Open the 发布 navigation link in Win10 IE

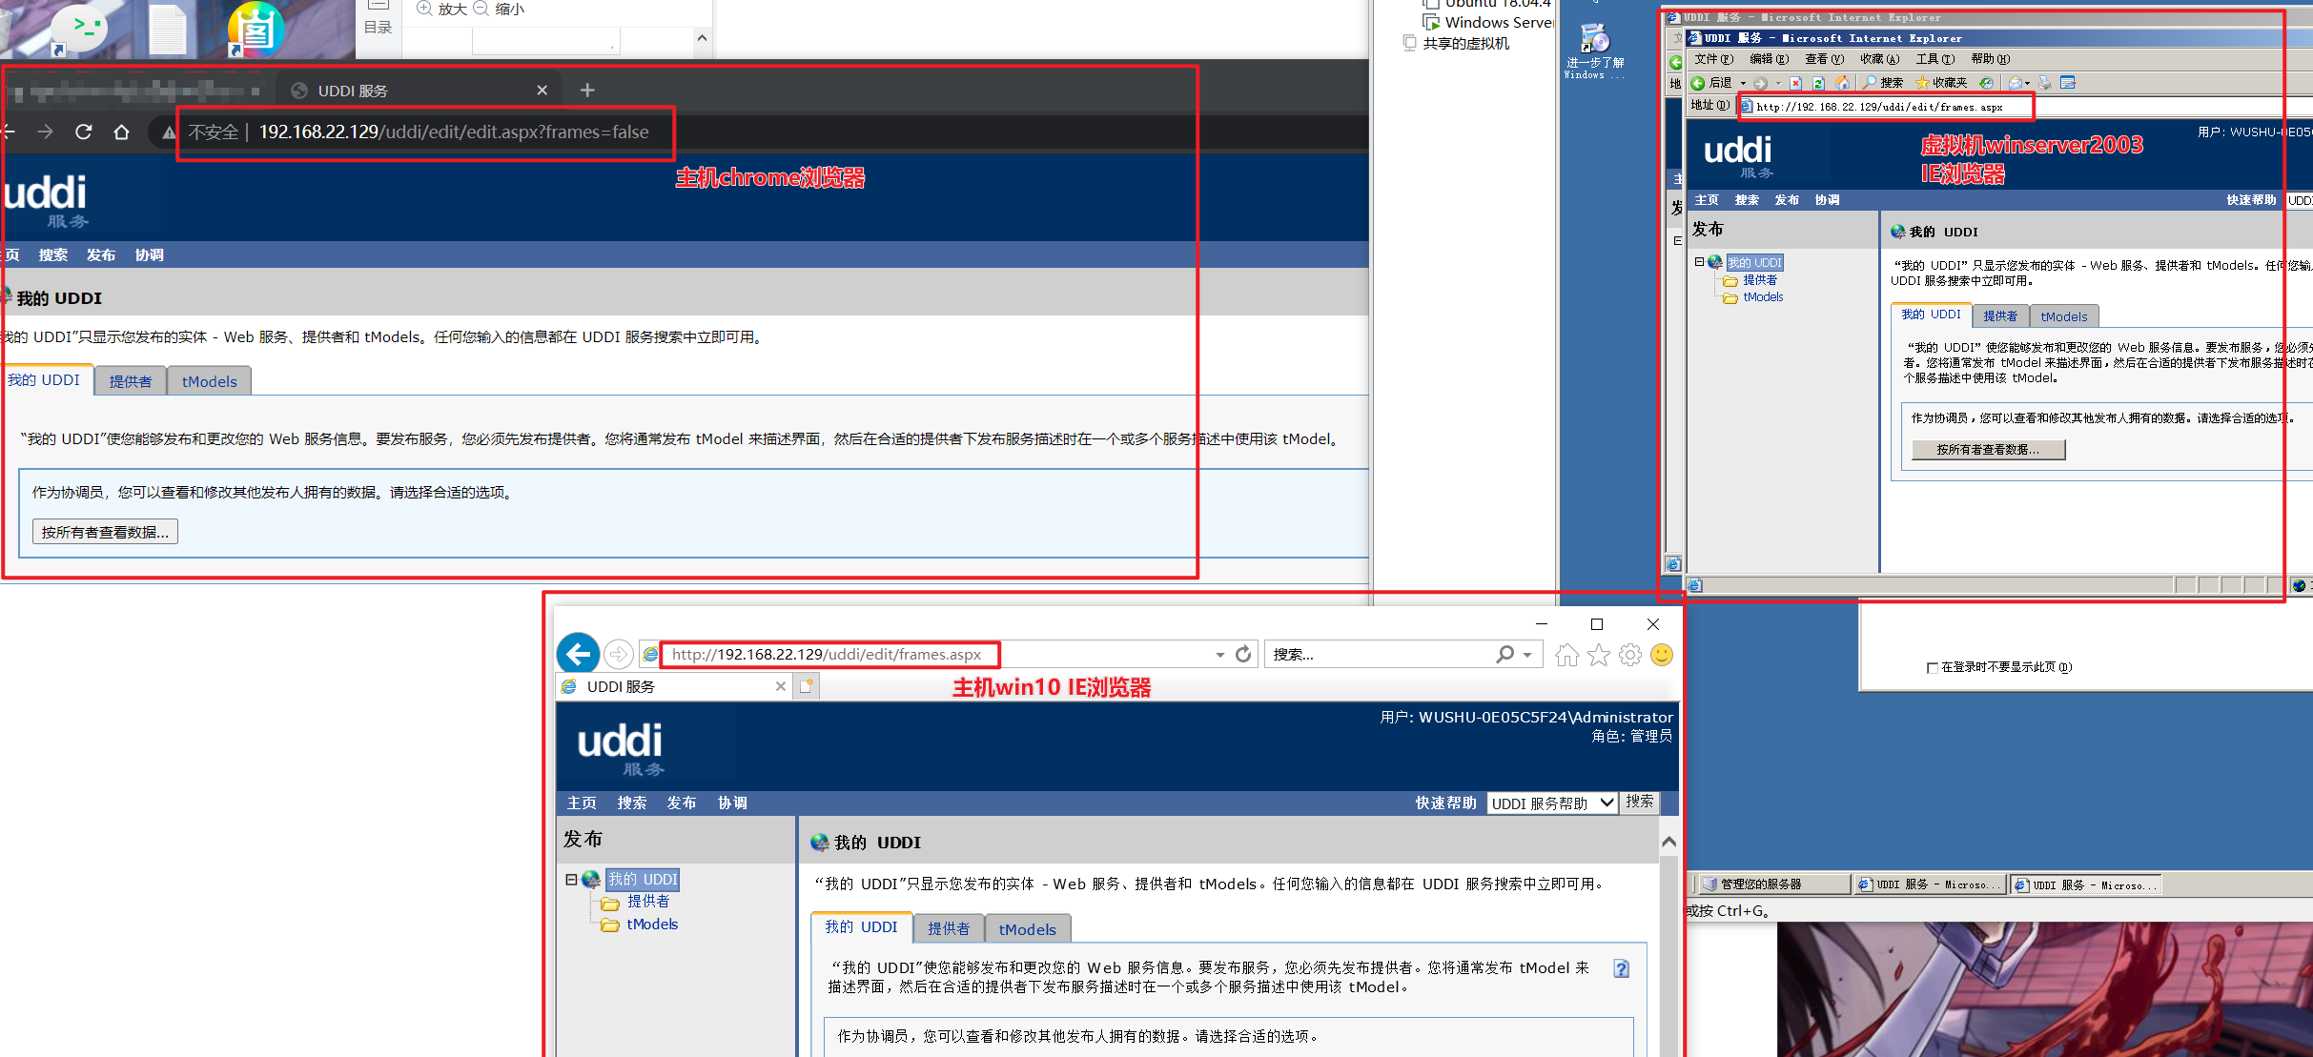pos(681,803)
